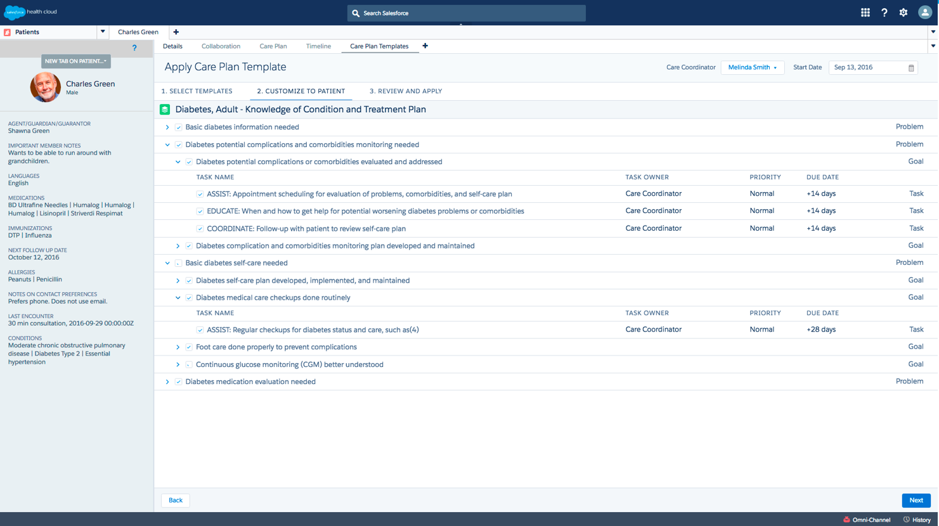The width and height of the screenshot is (939, 526).
Task: Collapse Diabetes medical care checkups done routinely
Action: [178, 298]
